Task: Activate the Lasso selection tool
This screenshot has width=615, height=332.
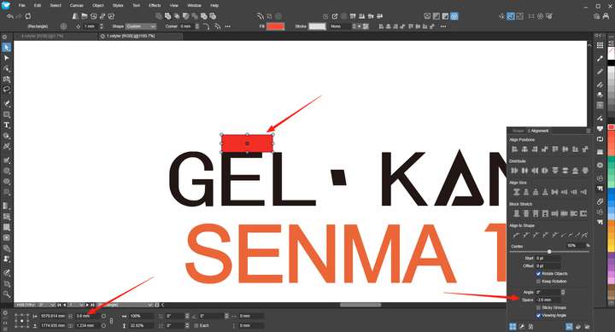Action: pos(7,90)
